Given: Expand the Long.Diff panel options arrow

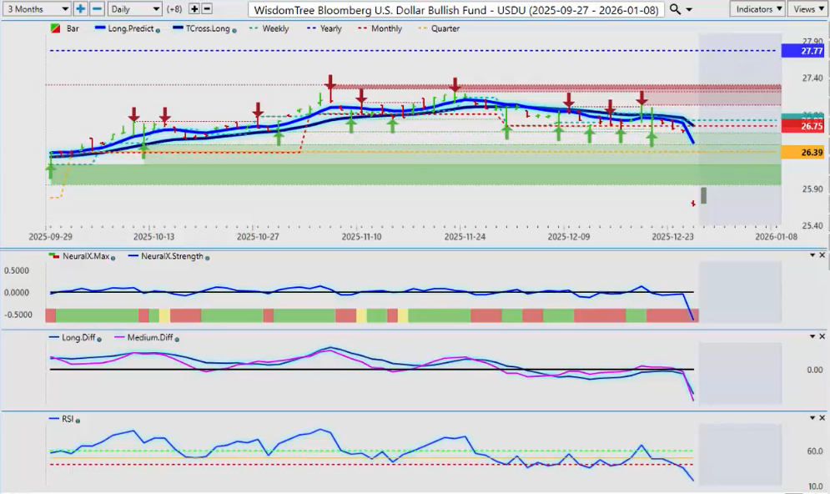Looking at the screenshot, I should [x=811, y=336].
